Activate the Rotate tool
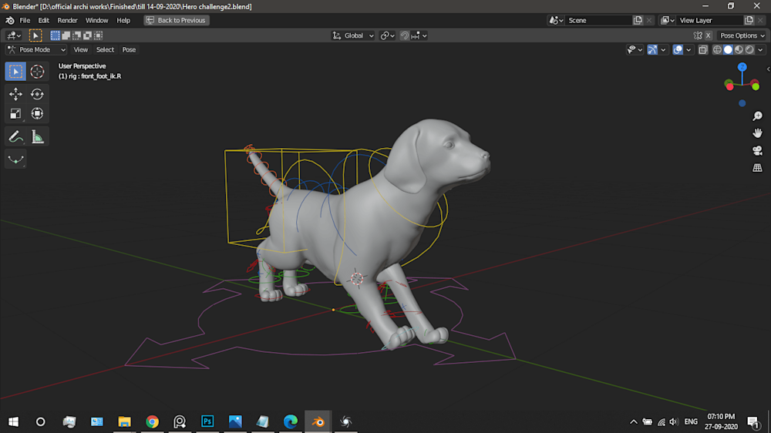This screenshot has width=771, height=433. (37, 94)
